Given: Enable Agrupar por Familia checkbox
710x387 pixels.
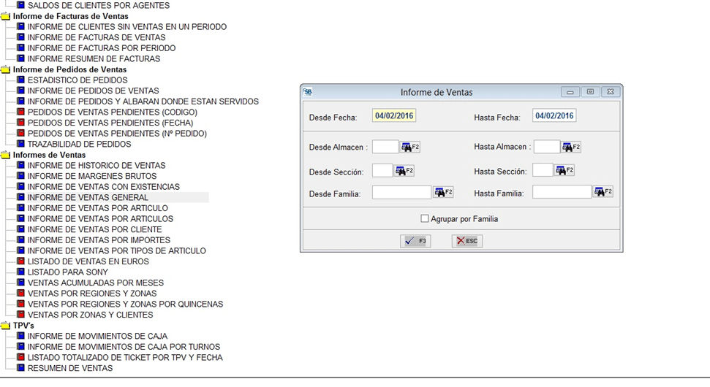Looking at the screenshot, I should coord(425,218).
